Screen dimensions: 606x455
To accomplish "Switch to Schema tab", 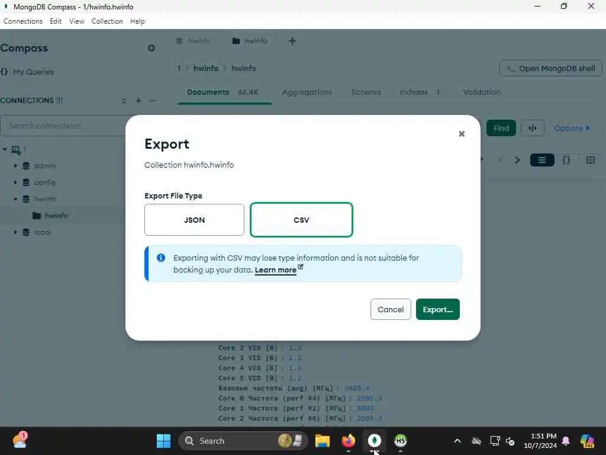I will click(366, 92).
